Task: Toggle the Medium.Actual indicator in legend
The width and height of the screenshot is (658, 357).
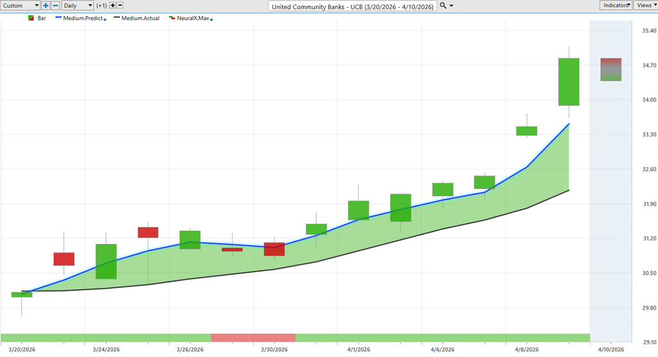Action: click(137, 19)
